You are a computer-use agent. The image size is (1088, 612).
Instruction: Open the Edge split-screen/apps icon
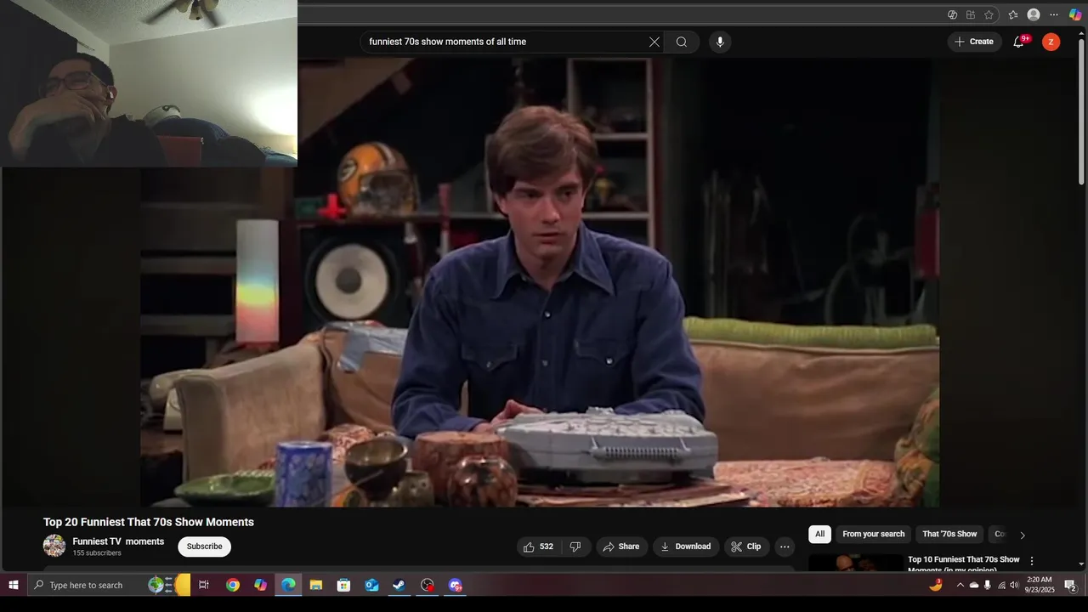971,14
